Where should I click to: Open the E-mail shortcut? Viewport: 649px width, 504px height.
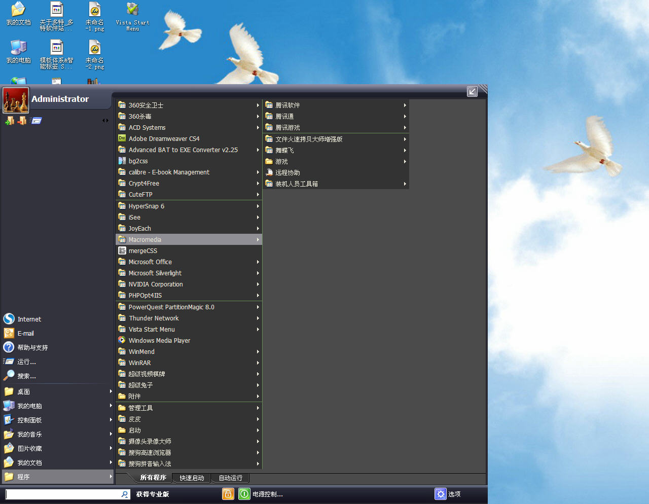coord(57,333)
